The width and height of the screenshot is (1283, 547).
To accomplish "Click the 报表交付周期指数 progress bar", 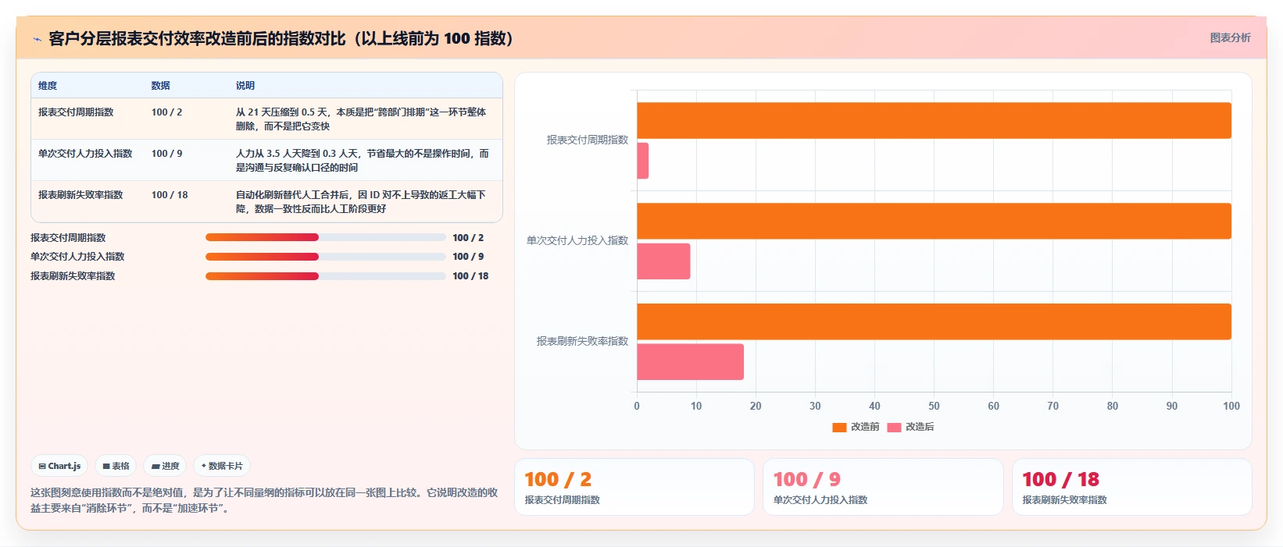I will (x=325, y=237).
